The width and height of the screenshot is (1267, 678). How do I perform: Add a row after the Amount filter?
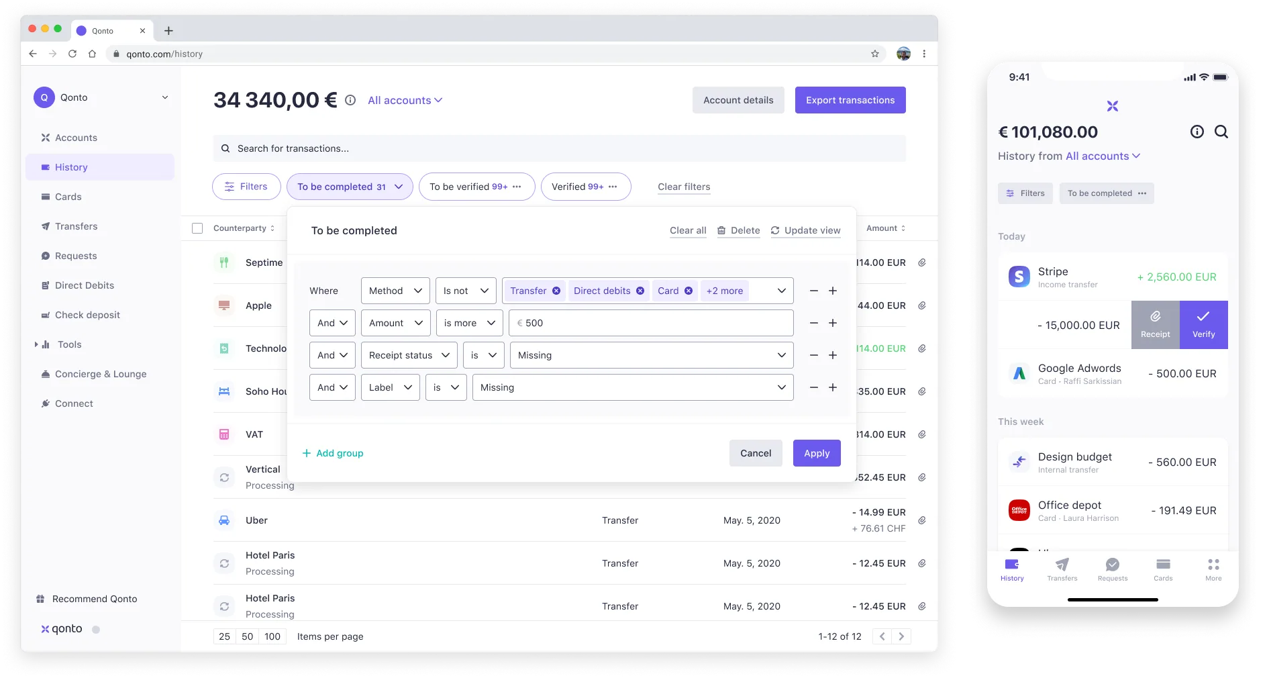833,323
